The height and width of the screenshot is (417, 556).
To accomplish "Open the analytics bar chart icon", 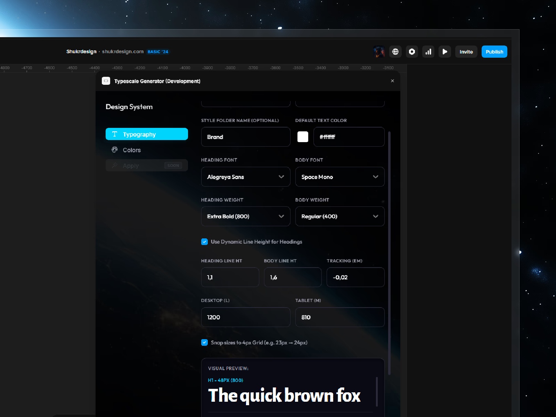I will [x=428, y=51].
